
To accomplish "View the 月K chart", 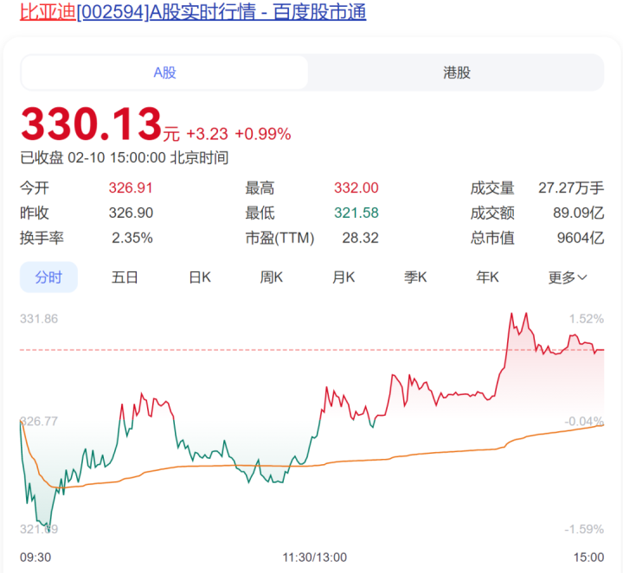I will click(344, 277).
